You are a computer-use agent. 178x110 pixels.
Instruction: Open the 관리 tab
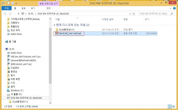click(49, 8)
